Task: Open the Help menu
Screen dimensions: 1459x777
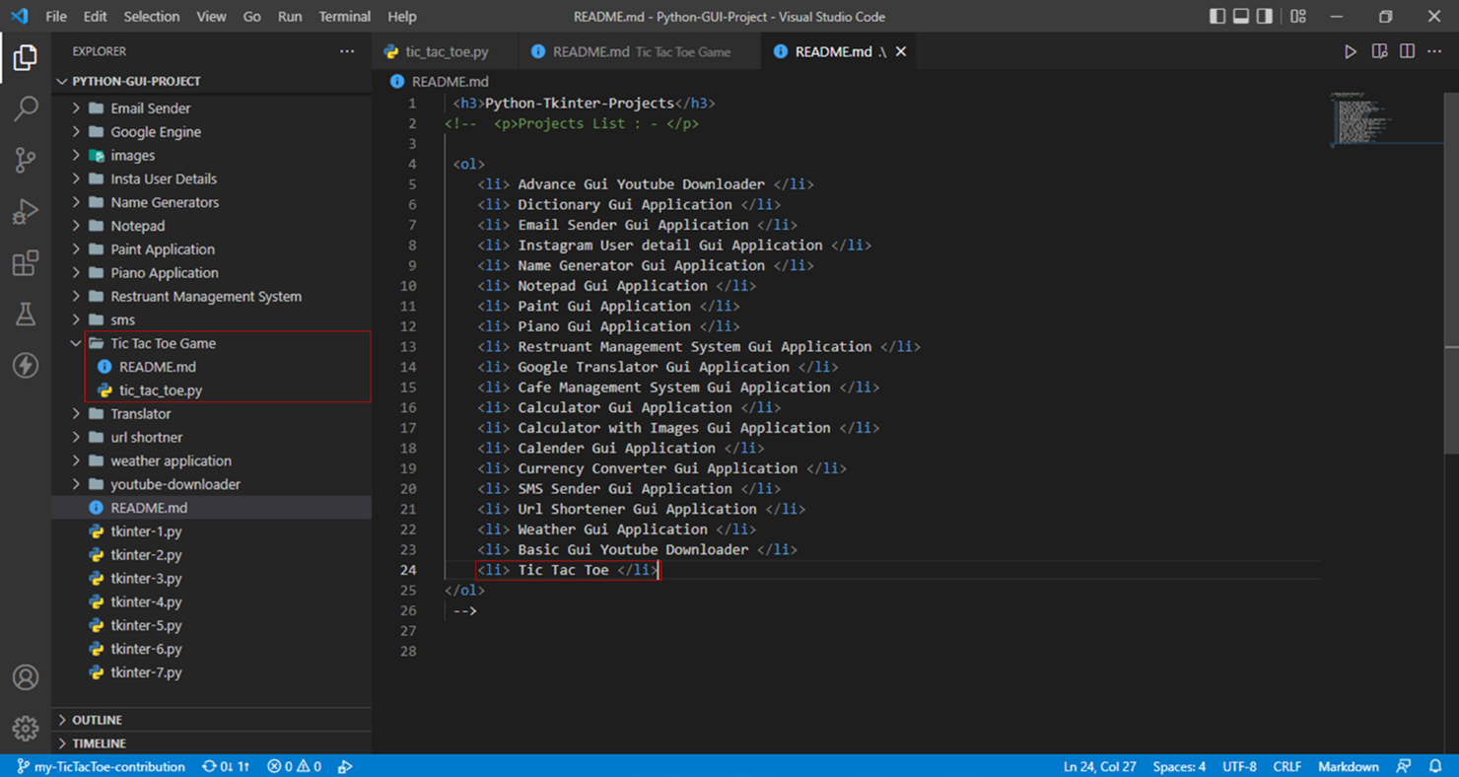Action: pyautogui.click(x=402, y=16)
